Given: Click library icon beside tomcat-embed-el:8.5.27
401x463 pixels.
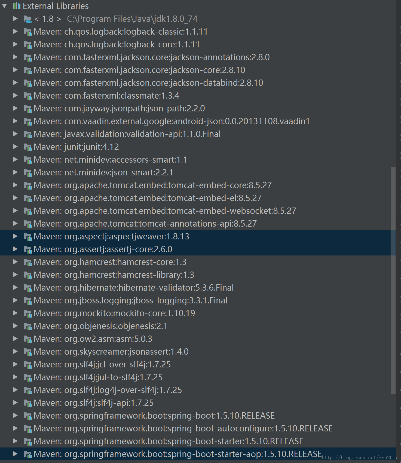Looking at the screenshot, I should 28,198.
